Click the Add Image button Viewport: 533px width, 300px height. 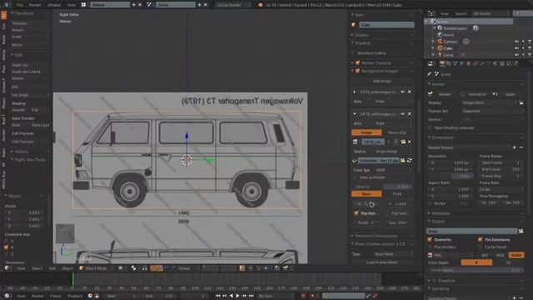pos(382,81)
